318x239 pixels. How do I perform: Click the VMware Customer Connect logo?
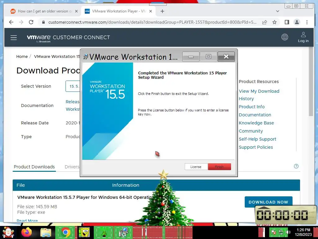point(68,38)
